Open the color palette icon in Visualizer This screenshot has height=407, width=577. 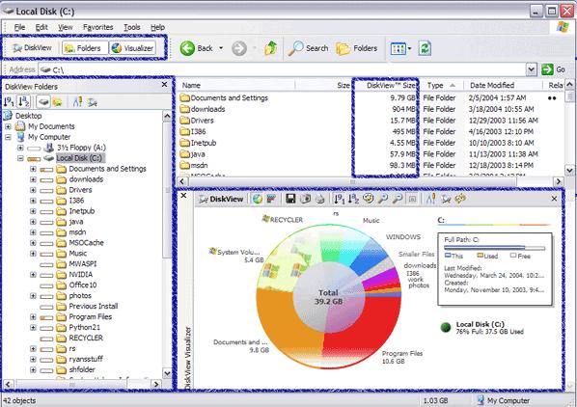click(x=368, y=199)
